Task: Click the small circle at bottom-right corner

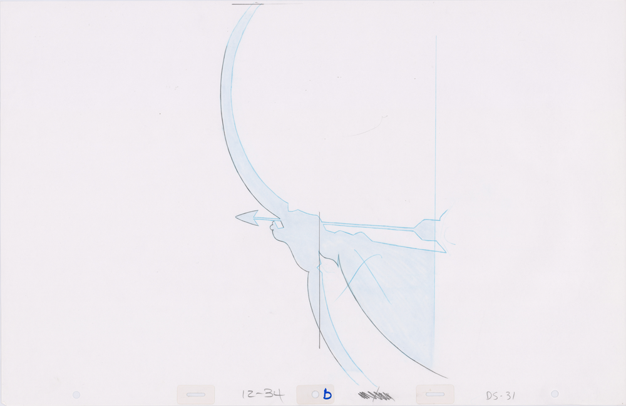Action: (555, 393)
